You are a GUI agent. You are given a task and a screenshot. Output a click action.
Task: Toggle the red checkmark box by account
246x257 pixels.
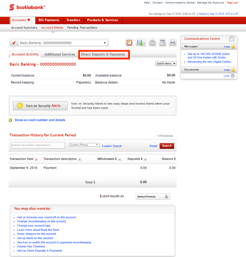14,43
